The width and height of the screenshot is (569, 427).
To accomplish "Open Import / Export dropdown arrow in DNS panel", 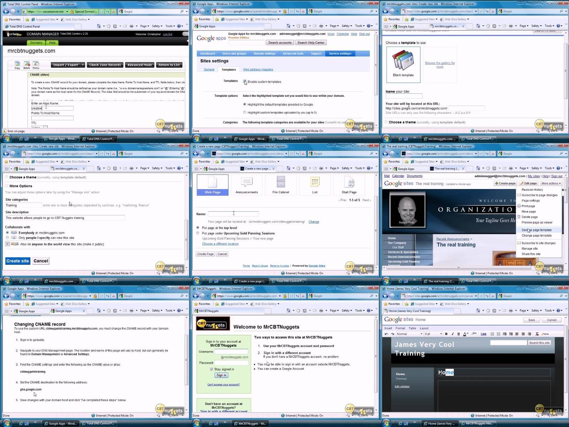I will 83,65.
